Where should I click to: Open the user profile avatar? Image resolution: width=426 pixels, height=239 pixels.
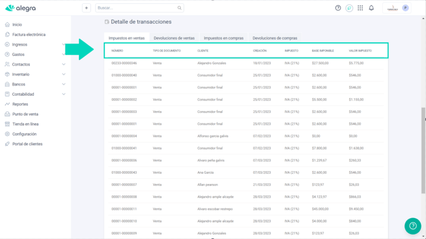406,8
